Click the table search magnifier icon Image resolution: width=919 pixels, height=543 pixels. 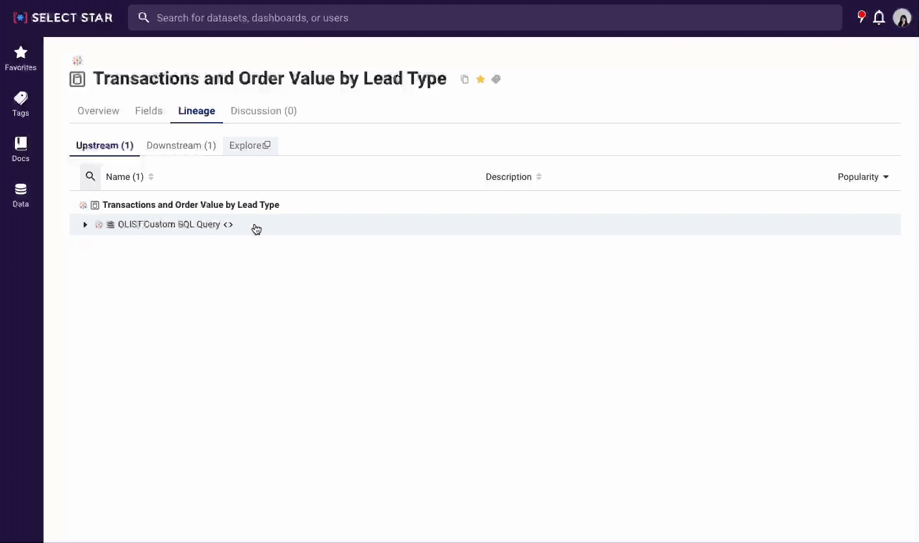[90, 177]
